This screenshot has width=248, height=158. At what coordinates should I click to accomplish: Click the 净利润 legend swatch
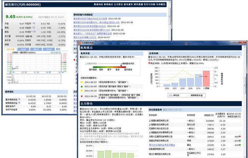point(171,96)
